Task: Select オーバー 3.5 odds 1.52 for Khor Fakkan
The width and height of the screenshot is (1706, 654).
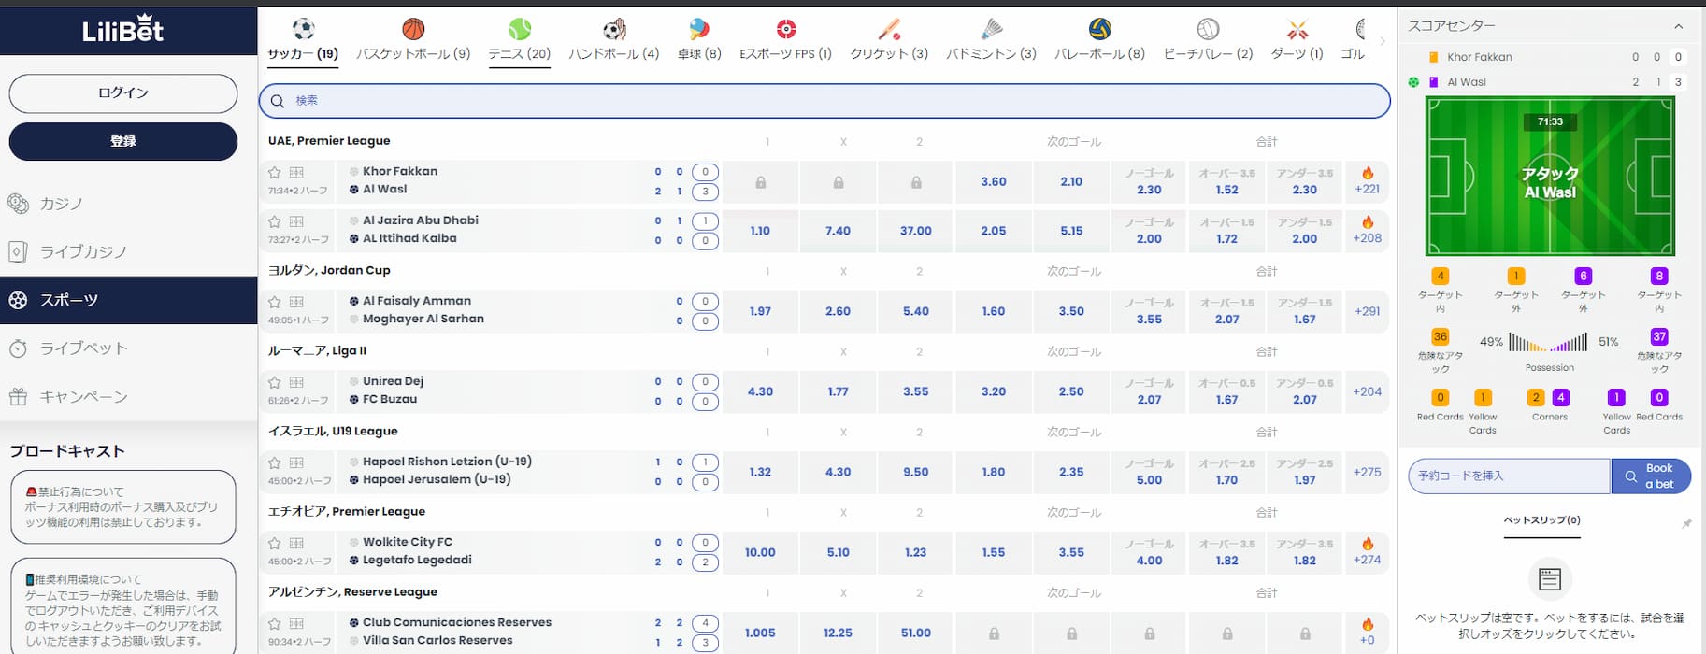Action: pos(1226,181)
